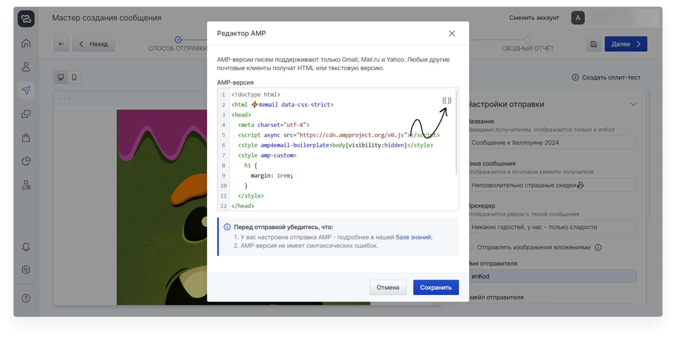Open the reports pie chart icon
The width and height of the screenshot is (676, 337).
point(26,161)
